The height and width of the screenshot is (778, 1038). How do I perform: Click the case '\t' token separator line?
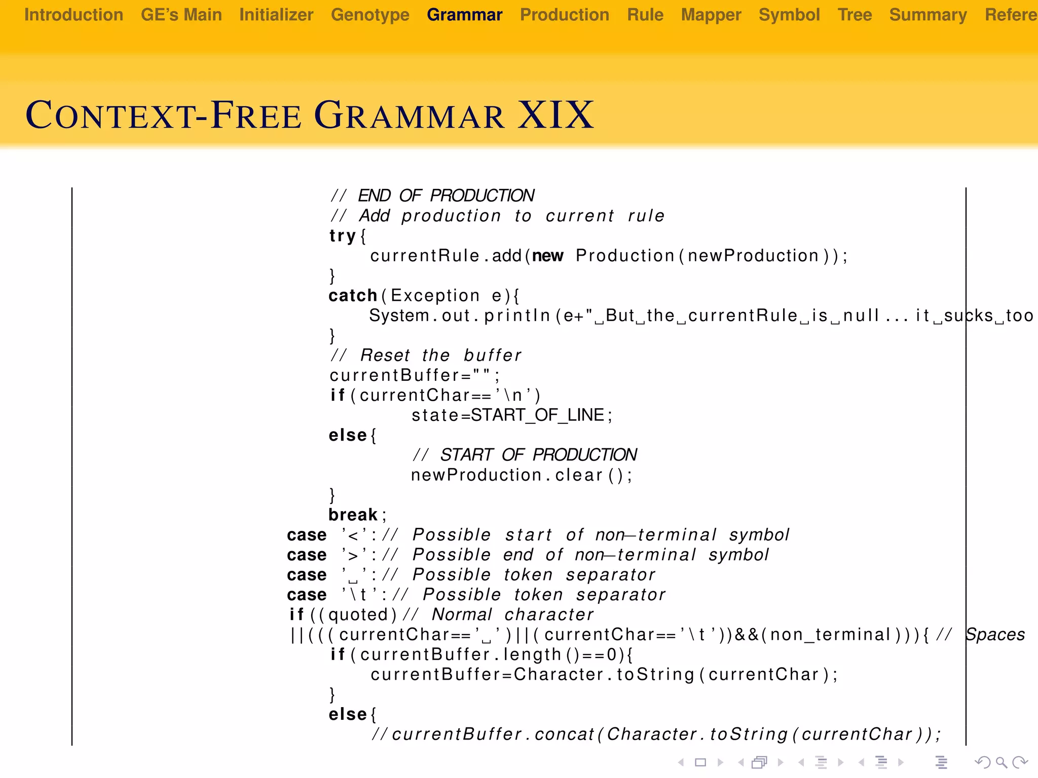point(476,595)
